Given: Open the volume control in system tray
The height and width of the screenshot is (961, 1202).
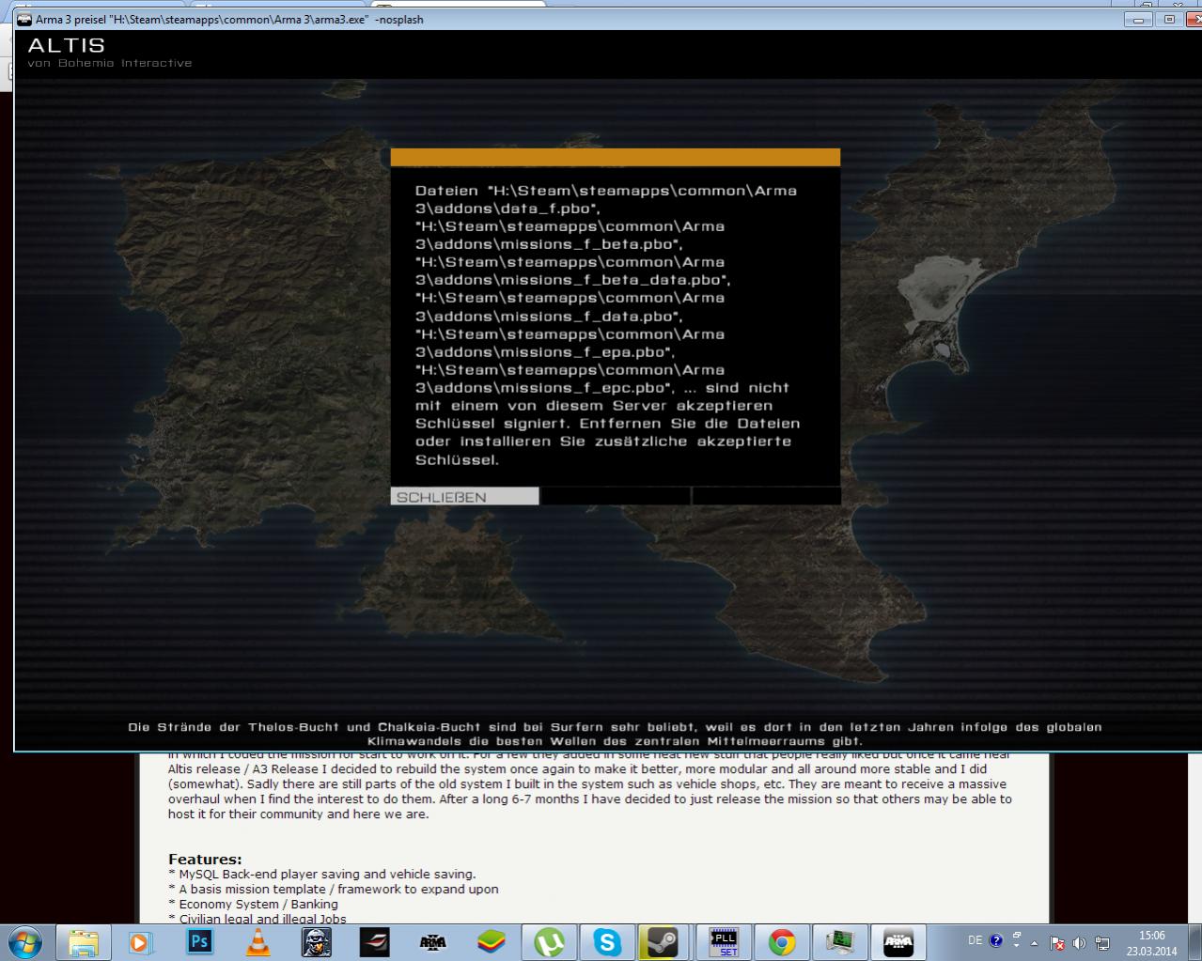Looking at the screenshot, I should pos(1079,943).
